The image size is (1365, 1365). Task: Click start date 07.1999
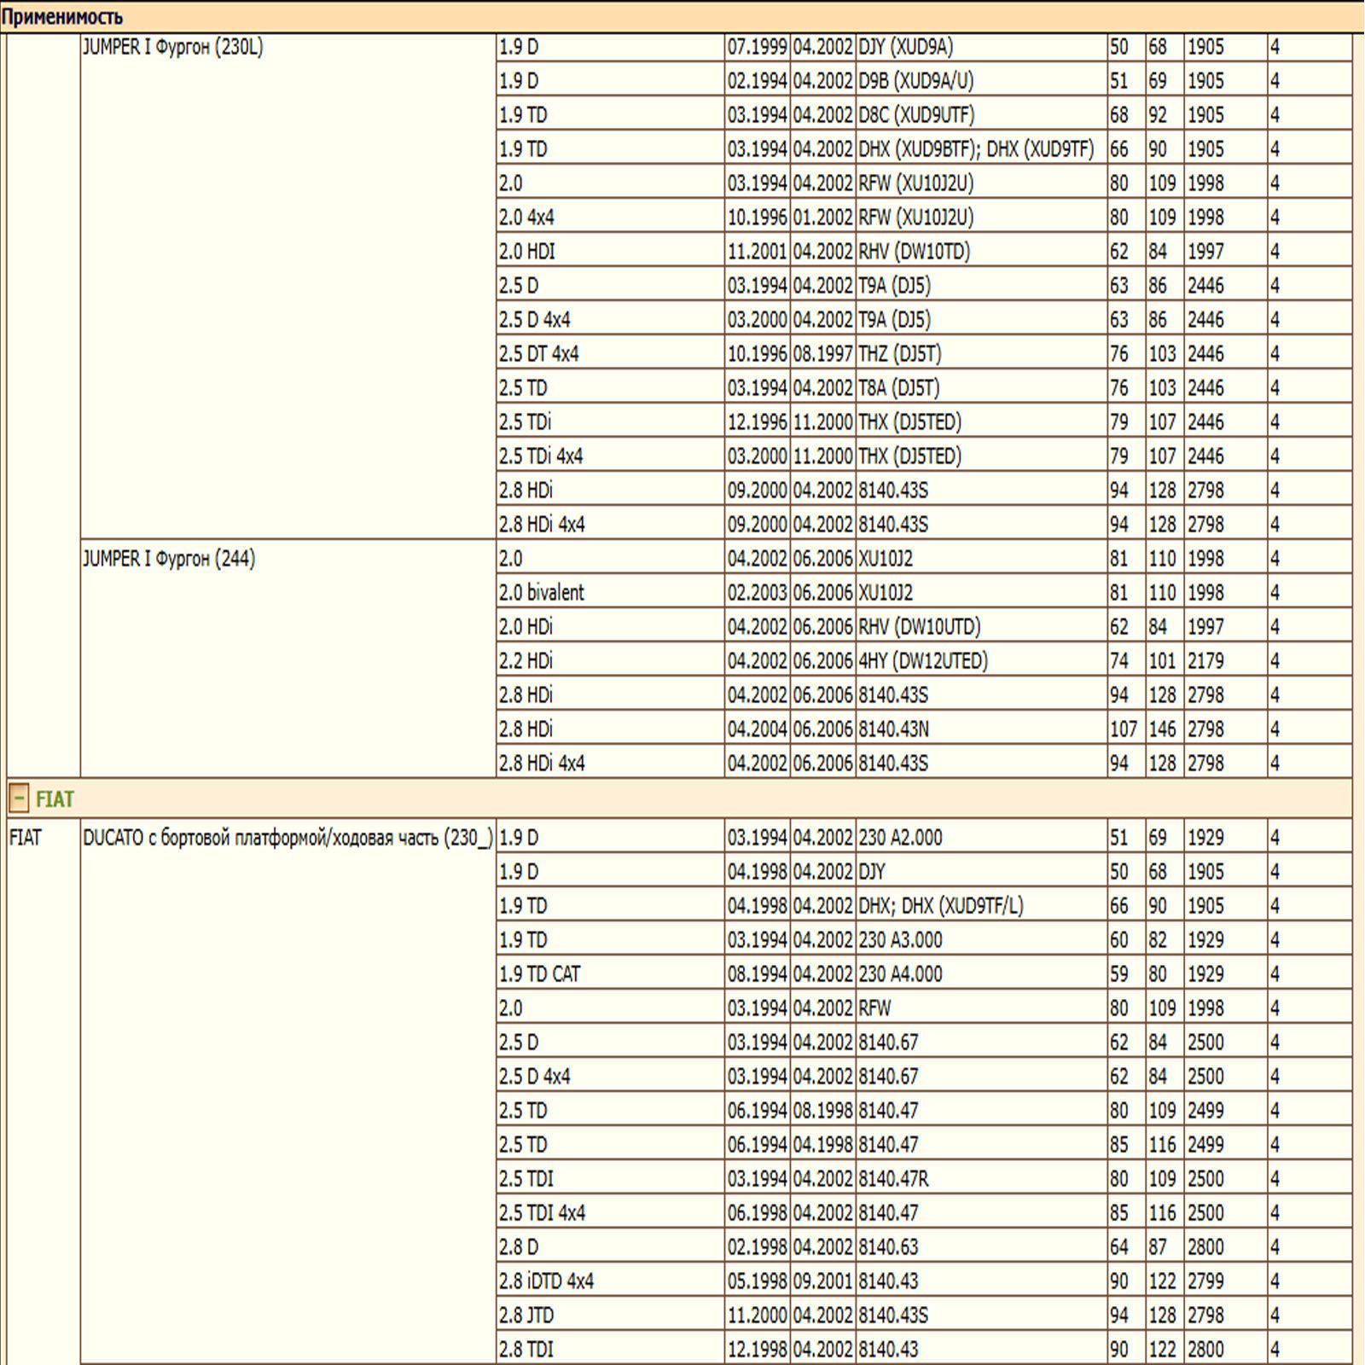758,47
